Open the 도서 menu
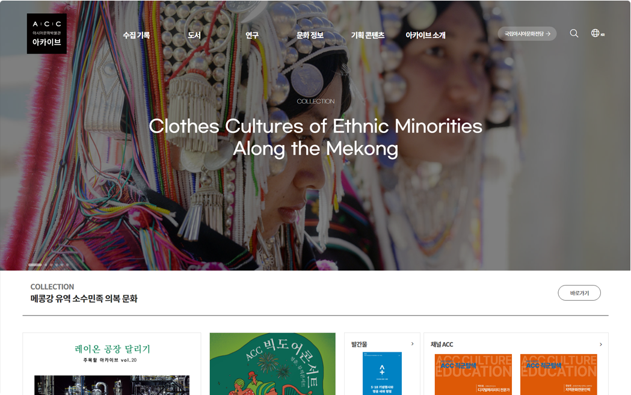The image size is (631, 395). tap(194, 35)
